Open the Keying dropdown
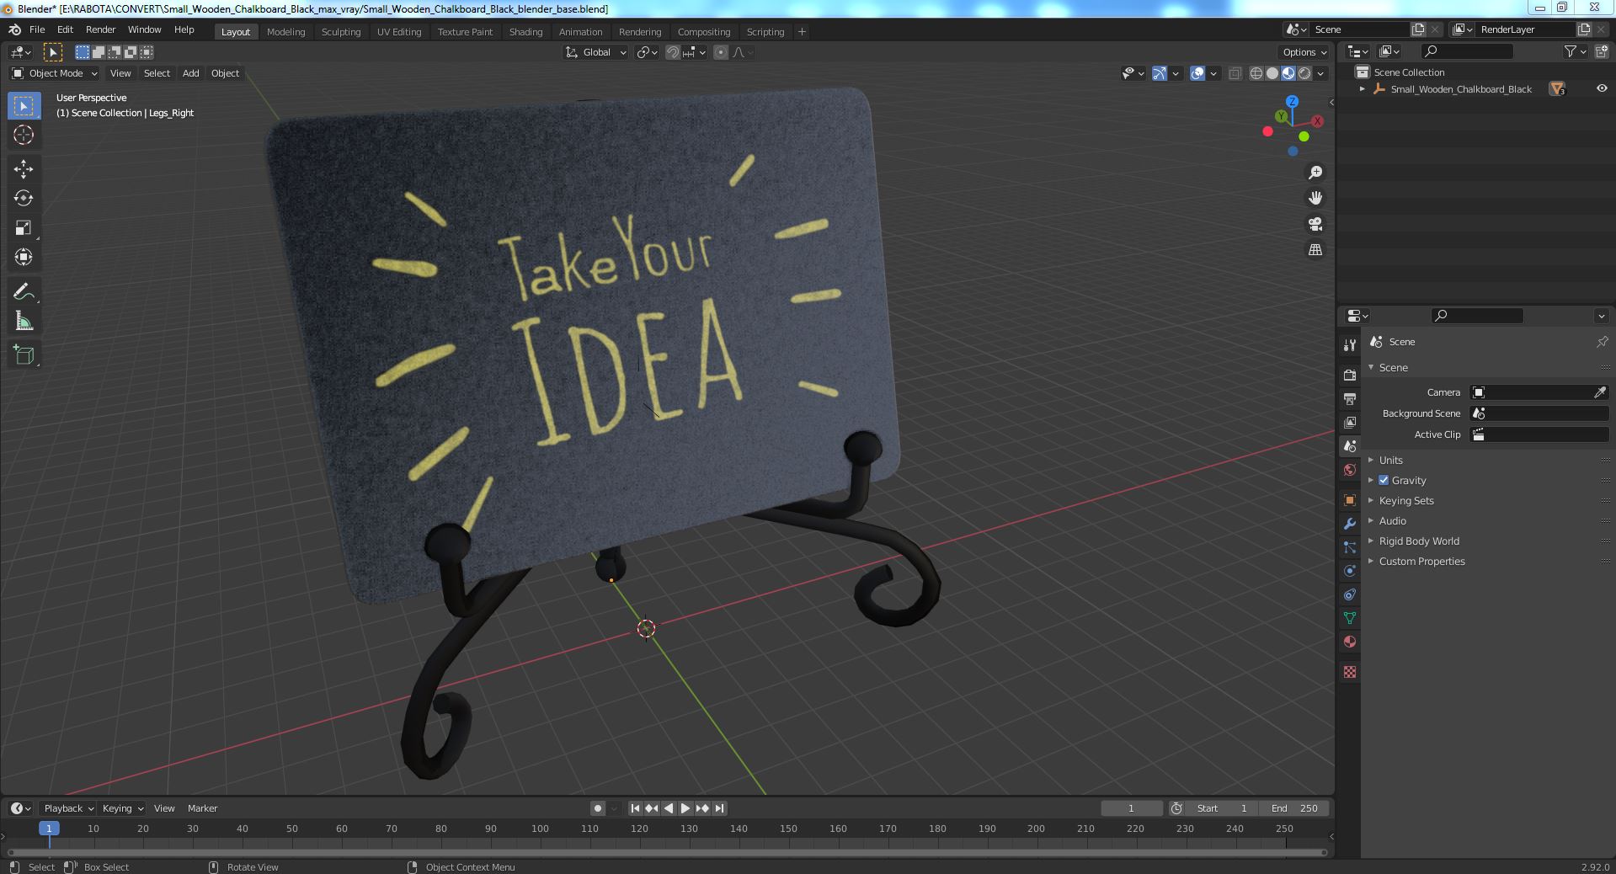Image resolution: width=1616 pixels, height=874 pixels. pos(122,808)
